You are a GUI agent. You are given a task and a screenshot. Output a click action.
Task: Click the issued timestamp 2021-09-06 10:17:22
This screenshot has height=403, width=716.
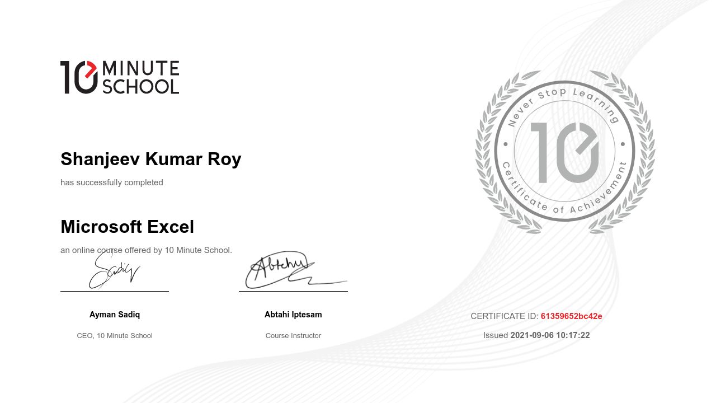550,335
